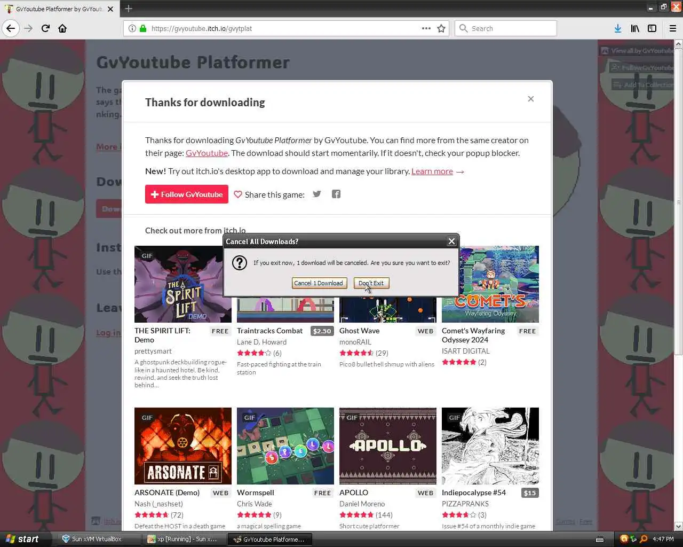Open a new tab with the plus
The height and width of the screenshot is (547, 683).
point(129,8)
